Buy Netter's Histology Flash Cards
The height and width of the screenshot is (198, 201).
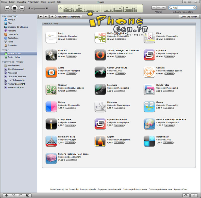coord(71,160)
